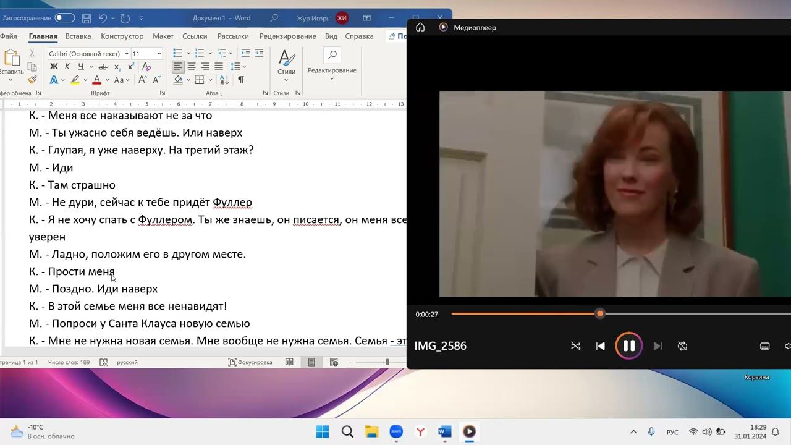Click the font color red swatch
This screenshot has width=791, height=445.
click(x=96, y=80)
